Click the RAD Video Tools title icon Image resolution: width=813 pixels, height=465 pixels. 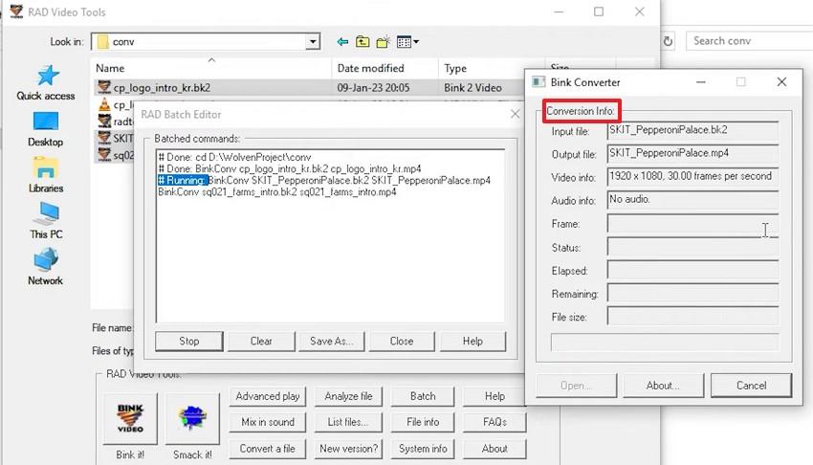click(16, 11)
